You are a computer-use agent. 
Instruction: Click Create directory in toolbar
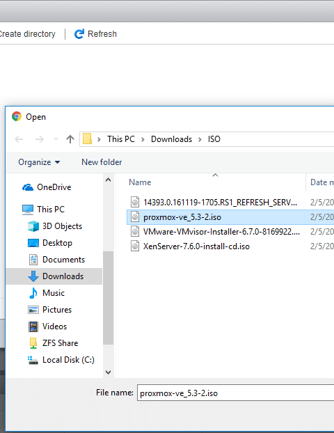click(x=27, y=34)
